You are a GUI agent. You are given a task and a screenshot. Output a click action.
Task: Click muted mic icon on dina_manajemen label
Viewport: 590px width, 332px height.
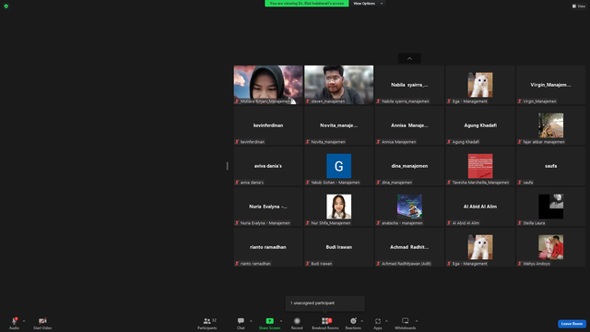tap(378, 183)
